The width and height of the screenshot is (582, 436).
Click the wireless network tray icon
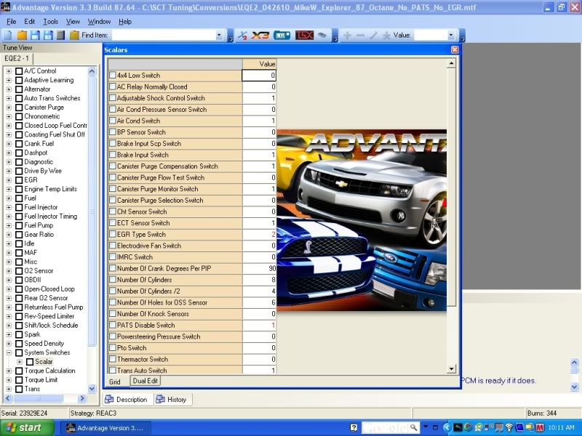tap(509, 428)
